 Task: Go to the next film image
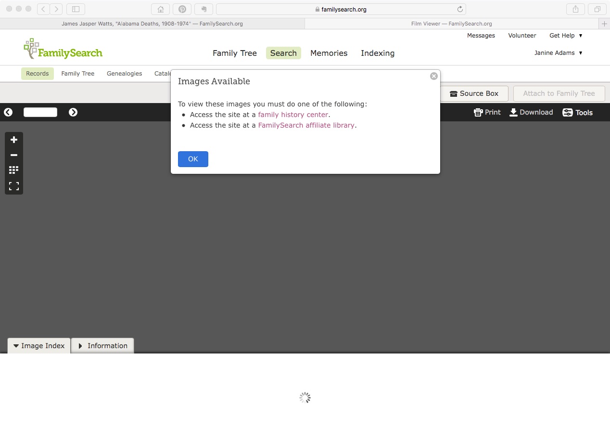coord(73,112)
